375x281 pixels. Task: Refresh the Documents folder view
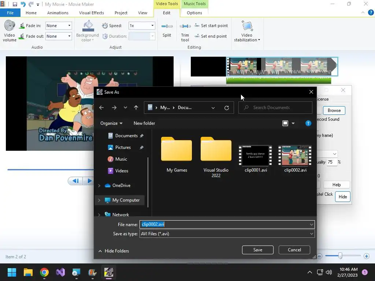pyautogui.click(x=227, y=108)
